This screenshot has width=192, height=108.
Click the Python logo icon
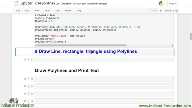[x=161, y=3]
